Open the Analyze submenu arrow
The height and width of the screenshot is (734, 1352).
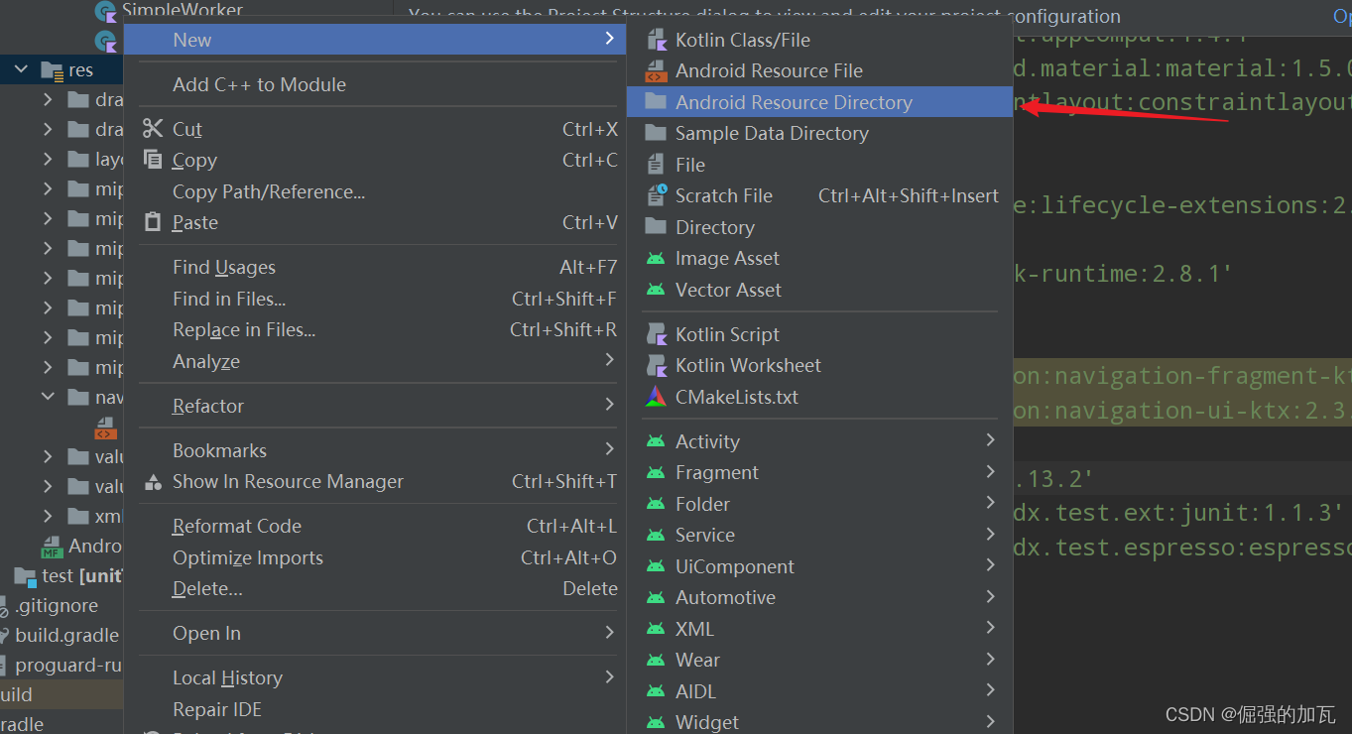[609, 360]
